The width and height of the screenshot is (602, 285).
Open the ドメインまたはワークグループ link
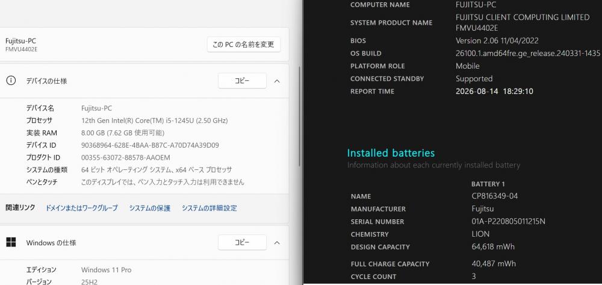point(81,208)
